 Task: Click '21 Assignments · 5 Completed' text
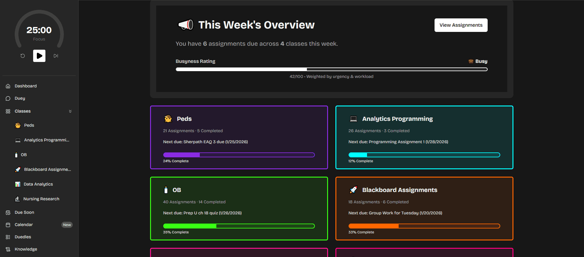pyautogui.click(x=193, y=131)
